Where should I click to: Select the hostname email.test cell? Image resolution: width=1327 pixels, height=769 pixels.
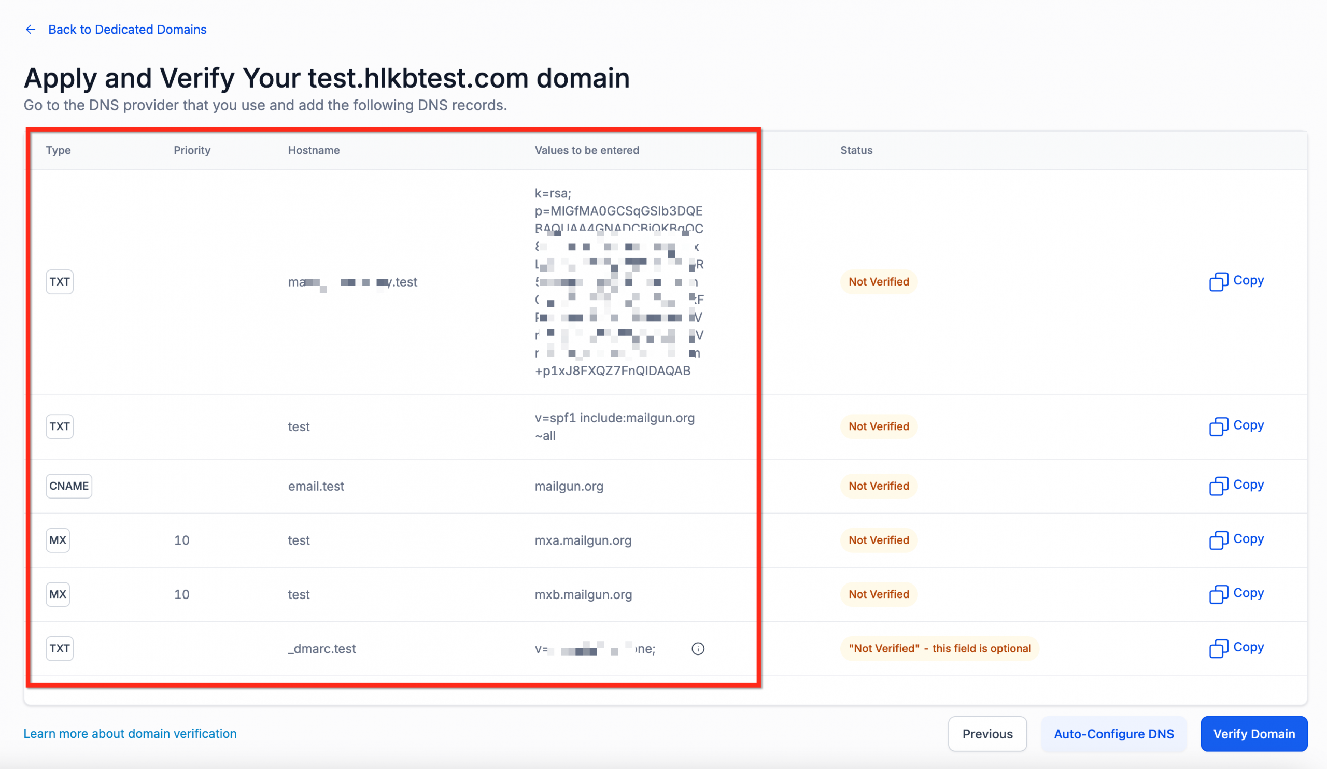(316, 486)
